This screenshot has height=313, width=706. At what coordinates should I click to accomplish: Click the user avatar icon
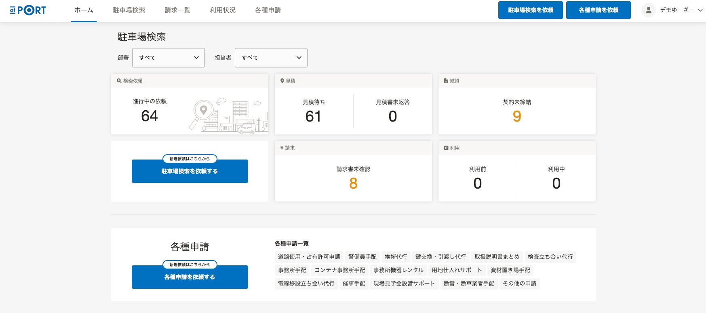point(648,10)
